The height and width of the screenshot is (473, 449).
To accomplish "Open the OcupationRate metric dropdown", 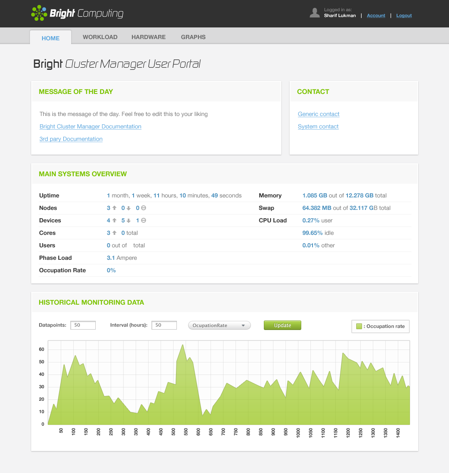I will pos(219,325).
